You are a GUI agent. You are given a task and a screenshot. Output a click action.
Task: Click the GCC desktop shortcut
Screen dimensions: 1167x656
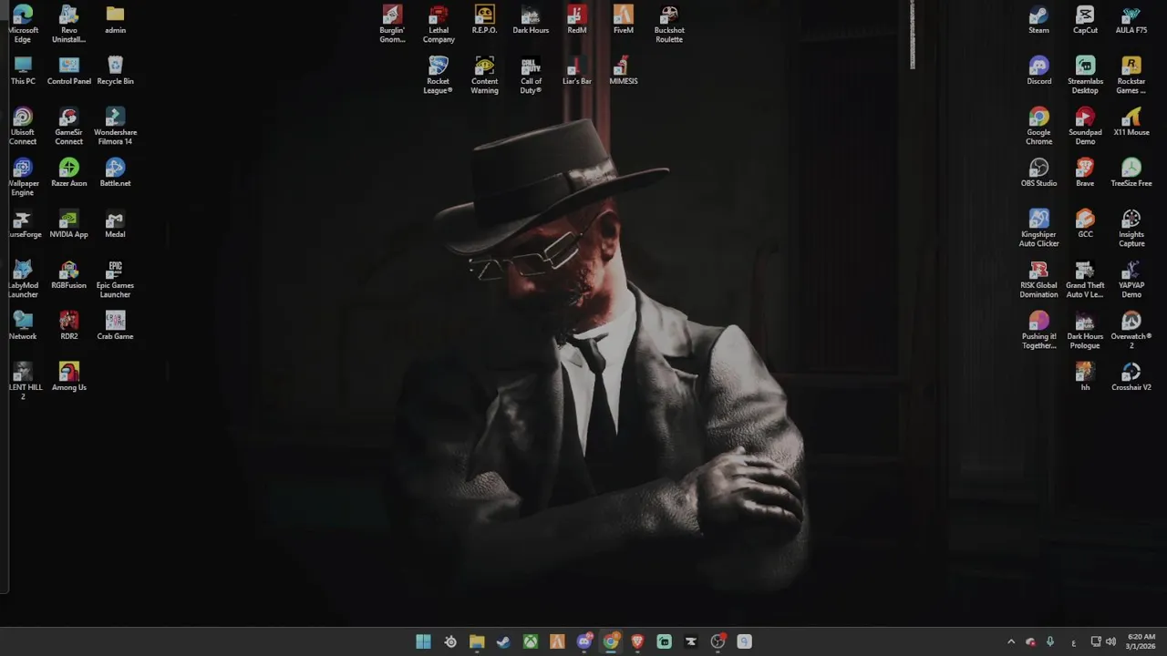click(x=1085, y=224)
